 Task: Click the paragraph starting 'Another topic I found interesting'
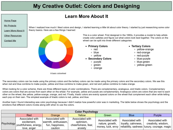point(85,103)
